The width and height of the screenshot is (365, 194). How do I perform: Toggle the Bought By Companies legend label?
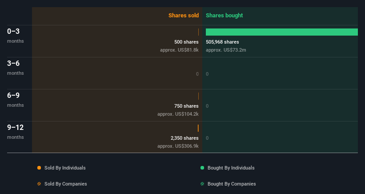coord(232,184)
